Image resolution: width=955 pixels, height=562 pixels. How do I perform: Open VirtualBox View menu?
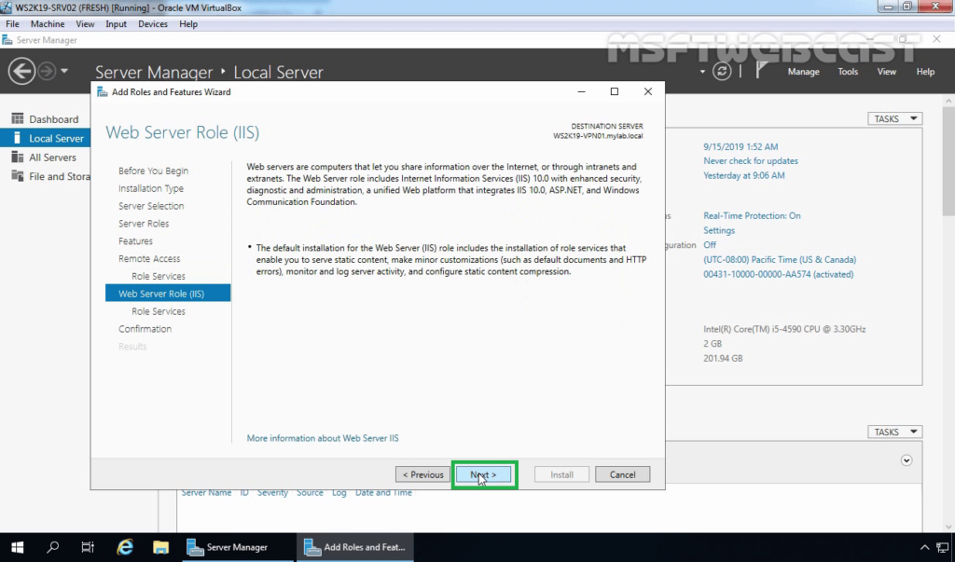[85, 23]
